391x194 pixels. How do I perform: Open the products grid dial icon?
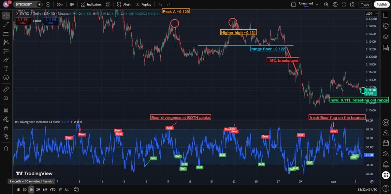point(385,175)
